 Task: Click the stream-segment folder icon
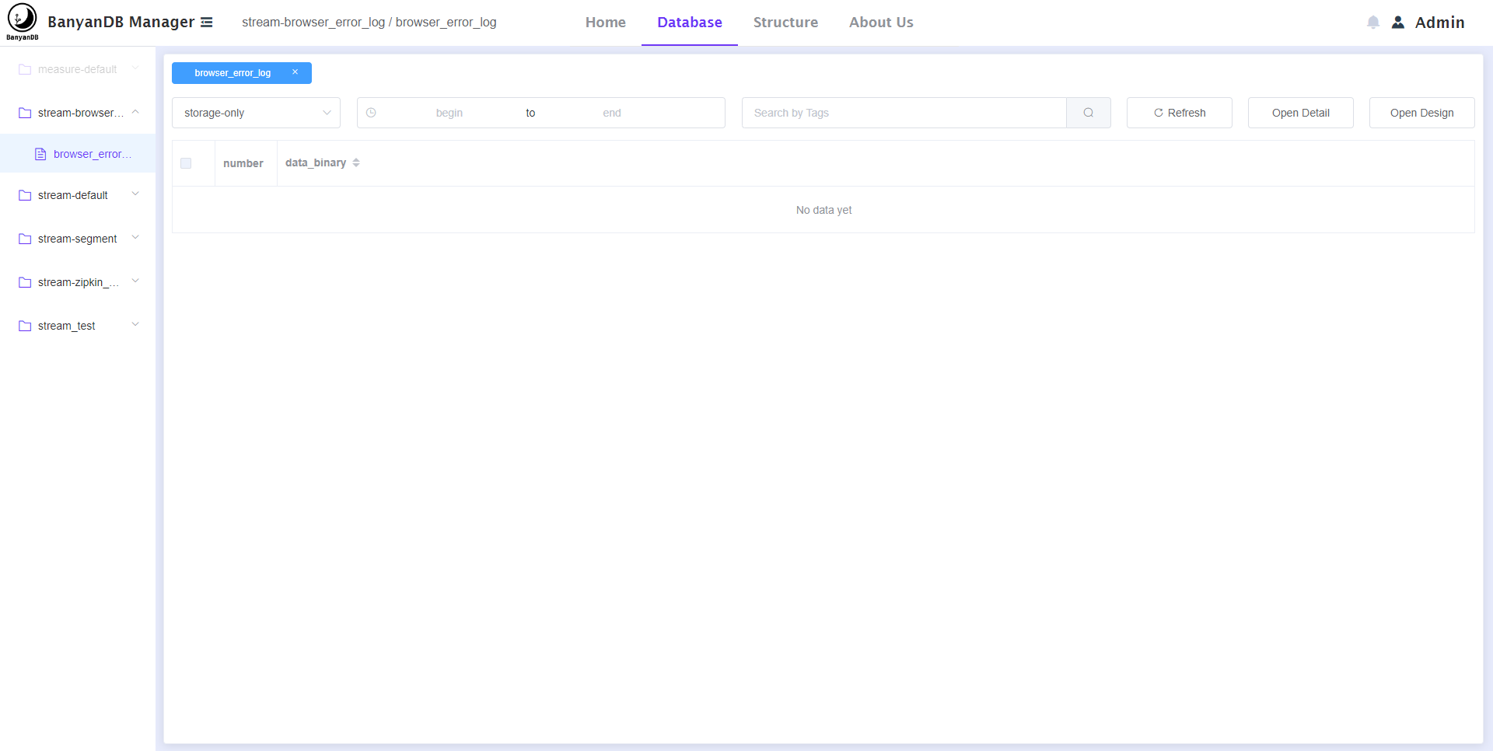25,239
